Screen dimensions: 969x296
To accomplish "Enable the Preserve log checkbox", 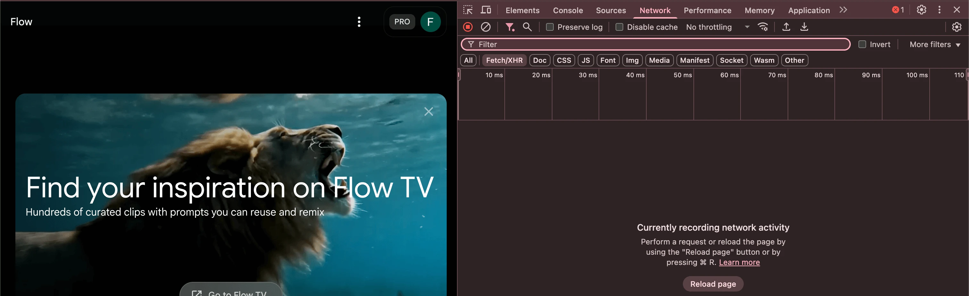I will pyautogui.click(x=550, y=27).
